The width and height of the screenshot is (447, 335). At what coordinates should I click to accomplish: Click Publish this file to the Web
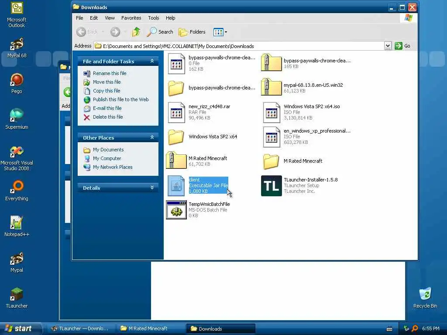pos(120,99)
